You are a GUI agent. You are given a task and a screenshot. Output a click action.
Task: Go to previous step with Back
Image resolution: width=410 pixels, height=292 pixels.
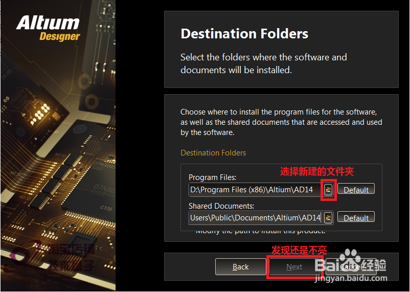point(240,266)
